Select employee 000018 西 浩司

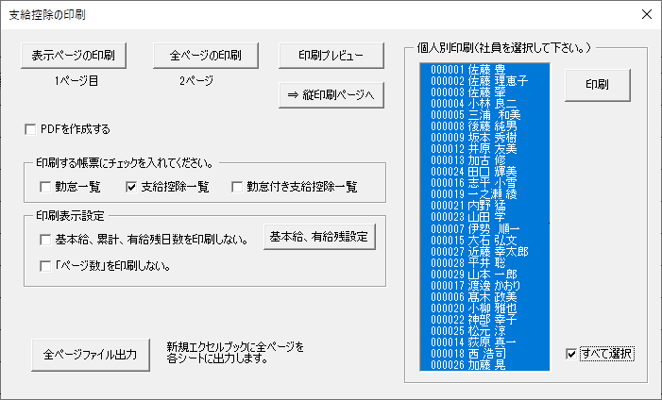click(x=485, y=354)
